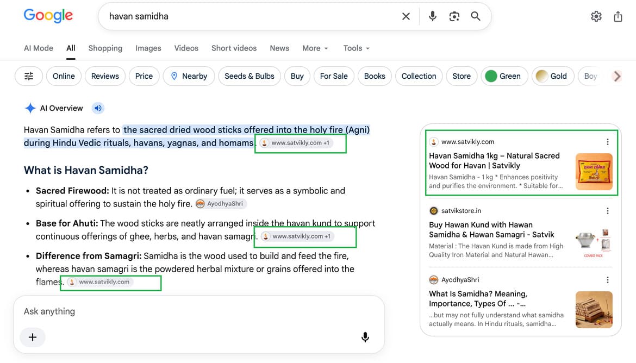The image size is (636, 363).
Task: Choose the Green color chip
Action: (504, 76)
